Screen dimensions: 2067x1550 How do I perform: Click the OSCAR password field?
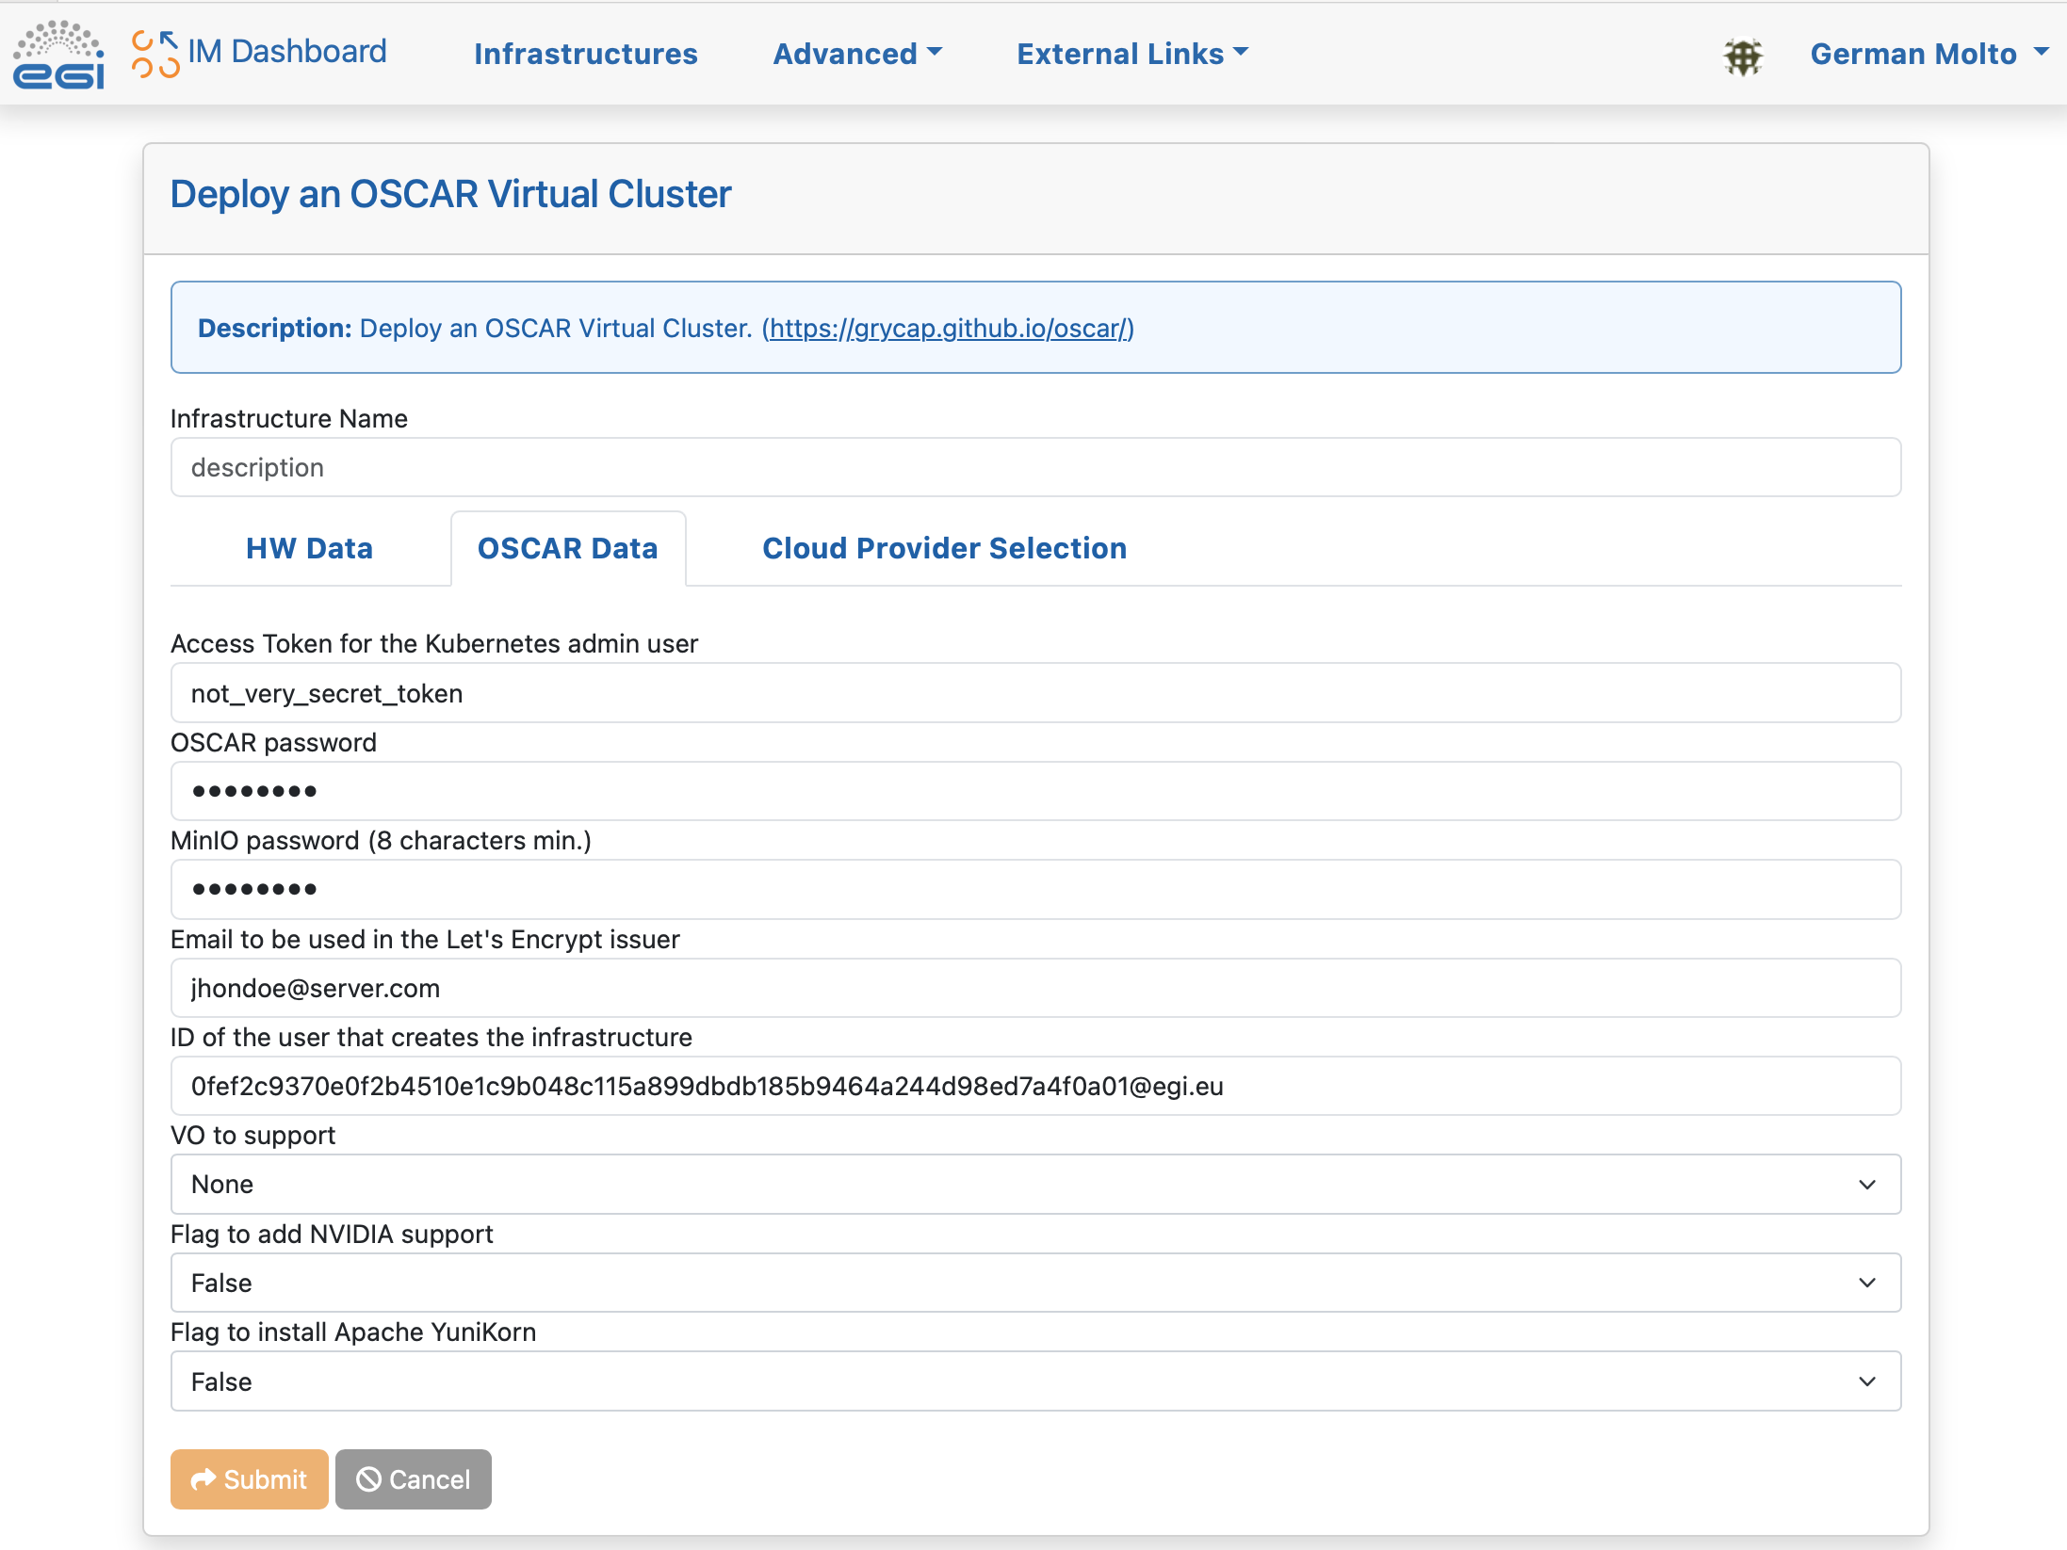click(x=1034, y=791)
